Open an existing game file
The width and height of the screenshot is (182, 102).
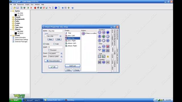pyautogui.click(x=15, y=8)
